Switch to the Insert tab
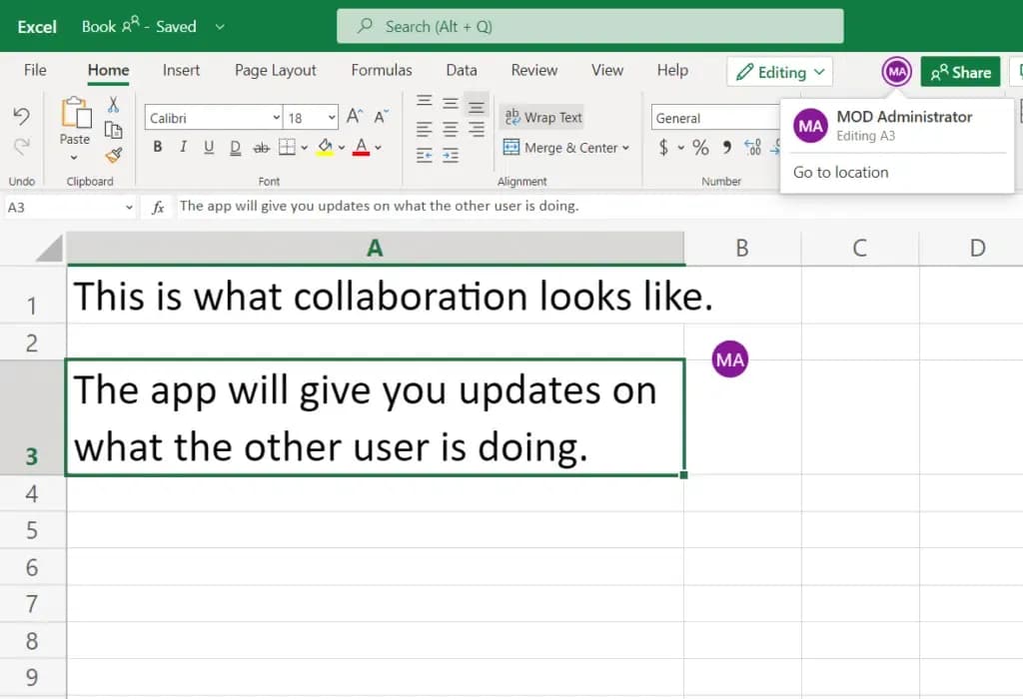The height and width of the screenshot is (699, 1023). coord(181,70)
